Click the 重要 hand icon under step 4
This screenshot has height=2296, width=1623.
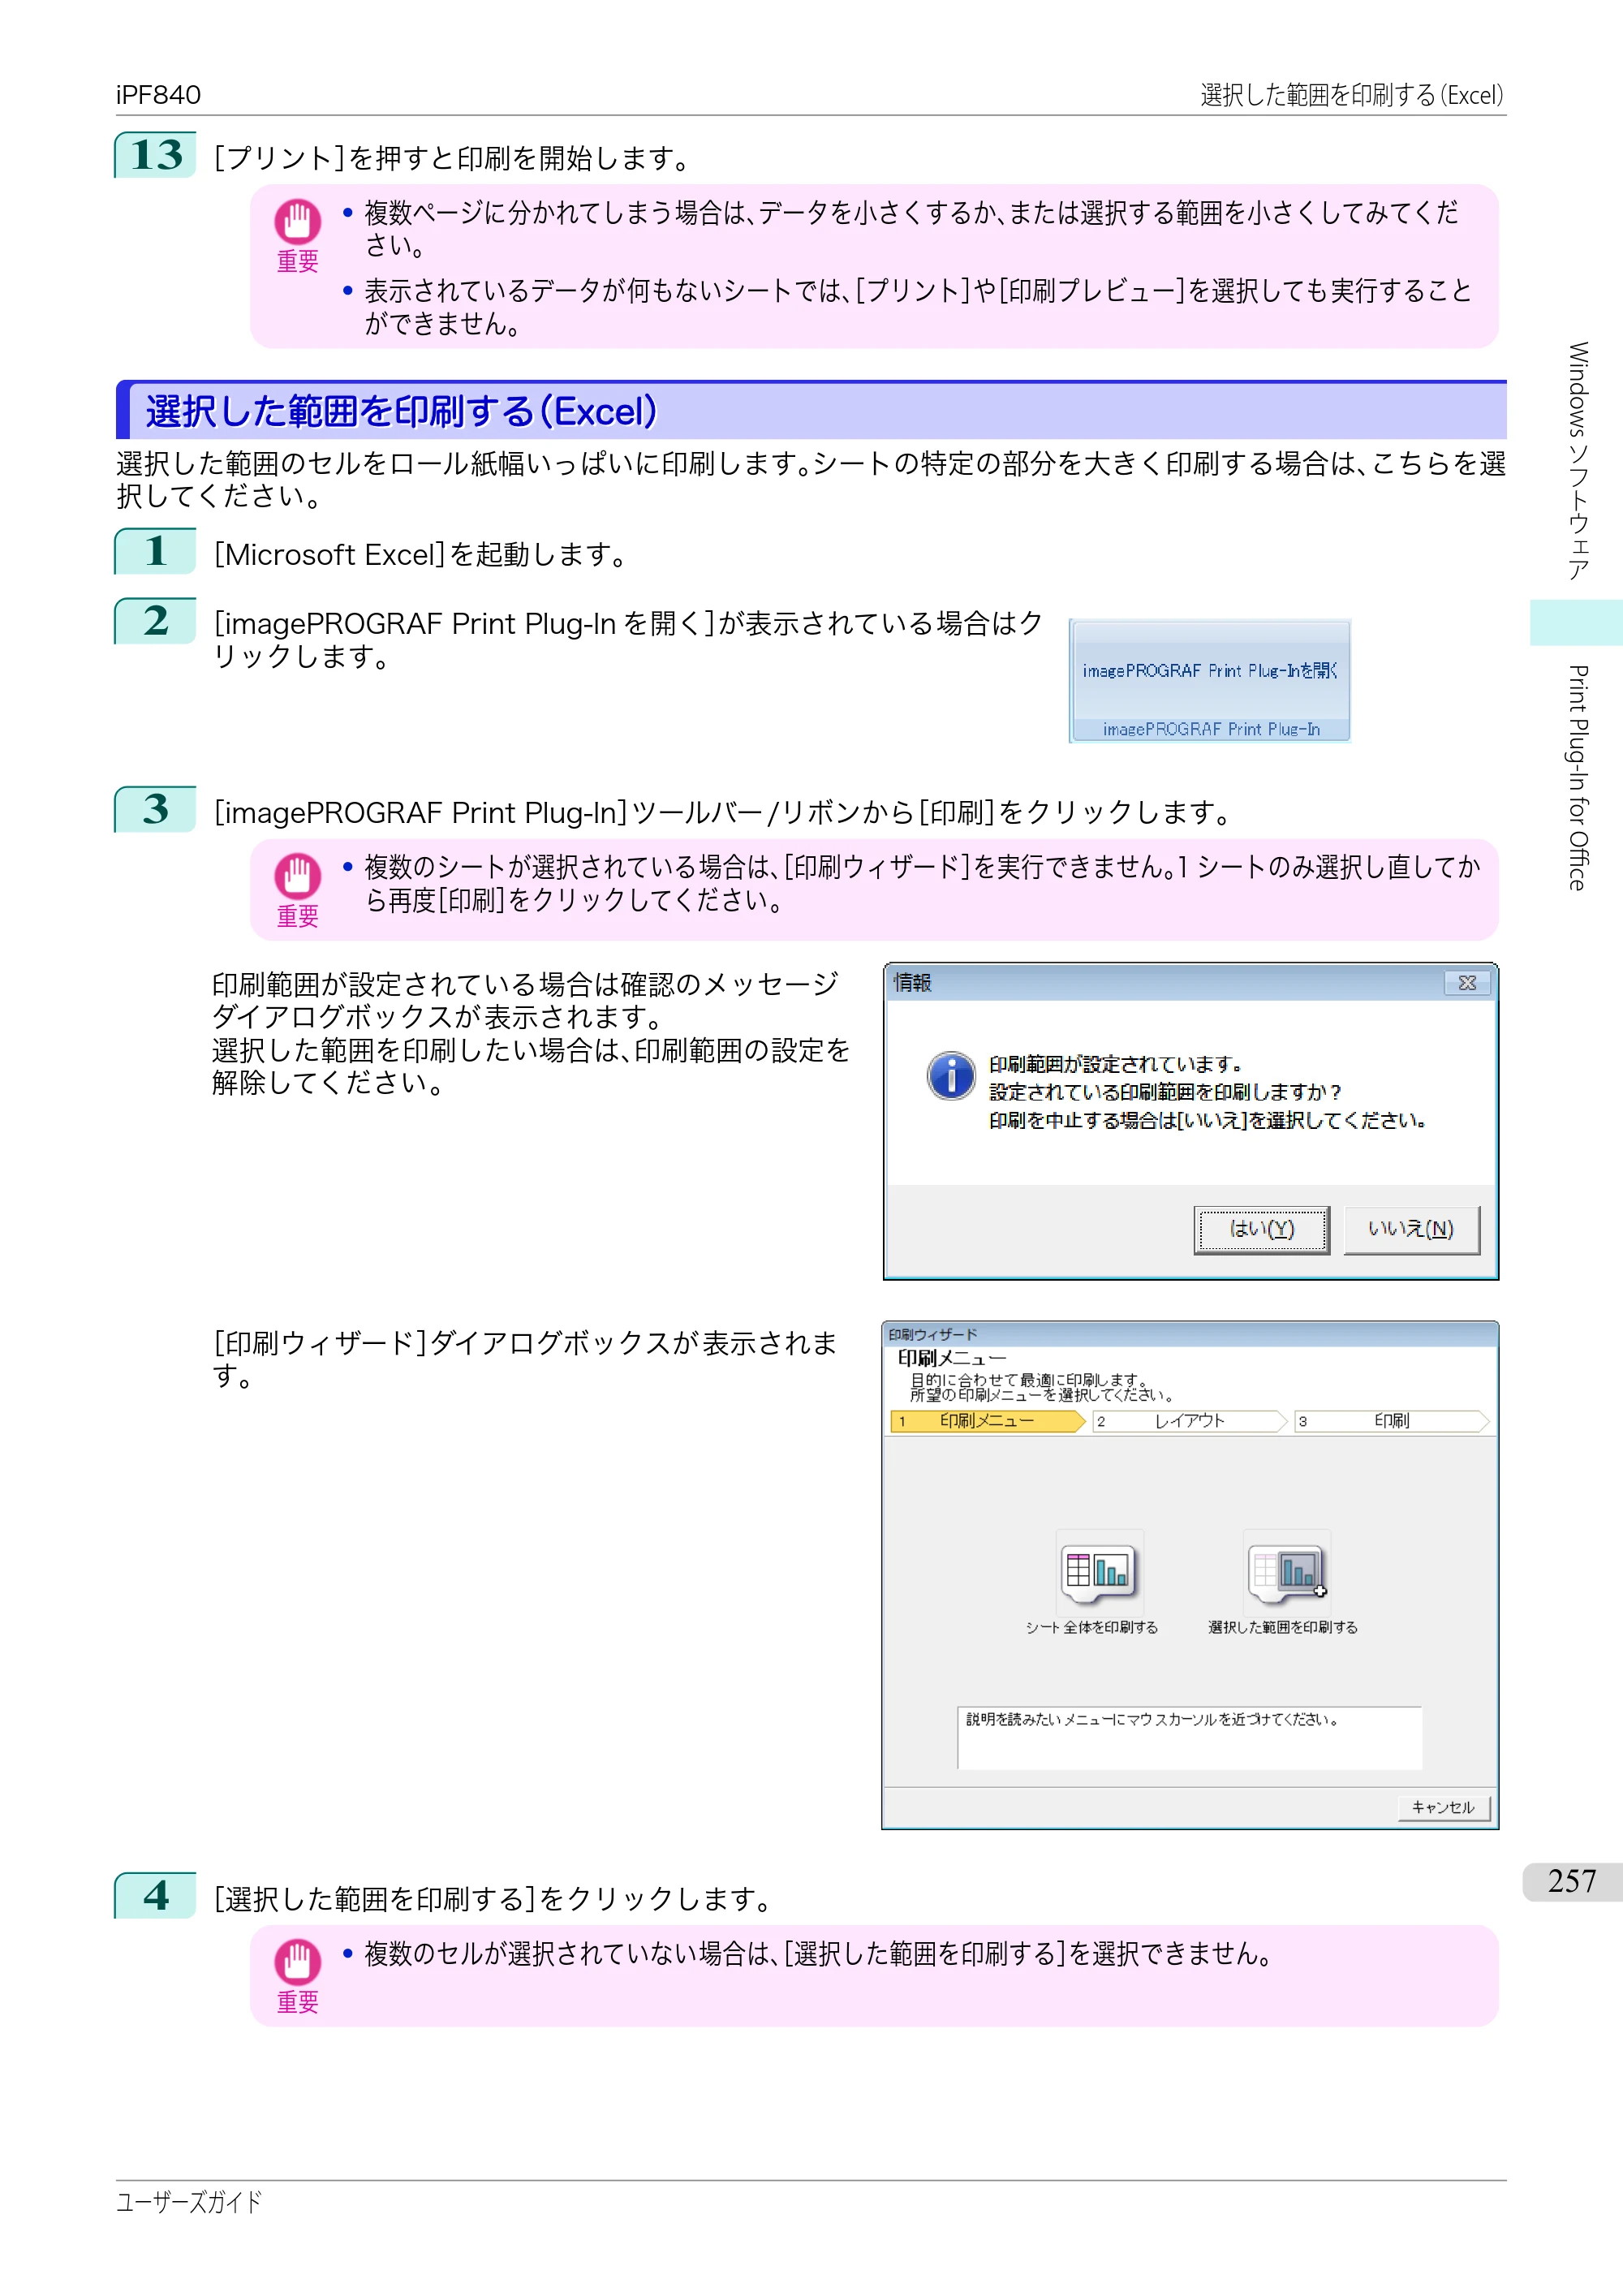pos(298,1962)
